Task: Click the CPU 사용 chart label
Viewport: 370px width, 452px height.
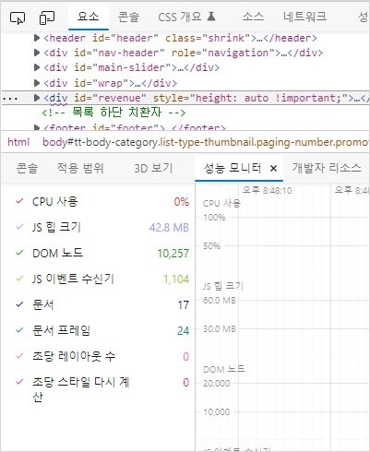Action: tap(221, 203)
